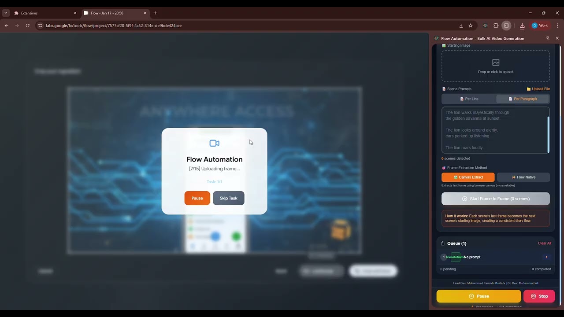Stop the automation with the red Stop button
This screenshot has width=564, height=317.
coord(539,296)
